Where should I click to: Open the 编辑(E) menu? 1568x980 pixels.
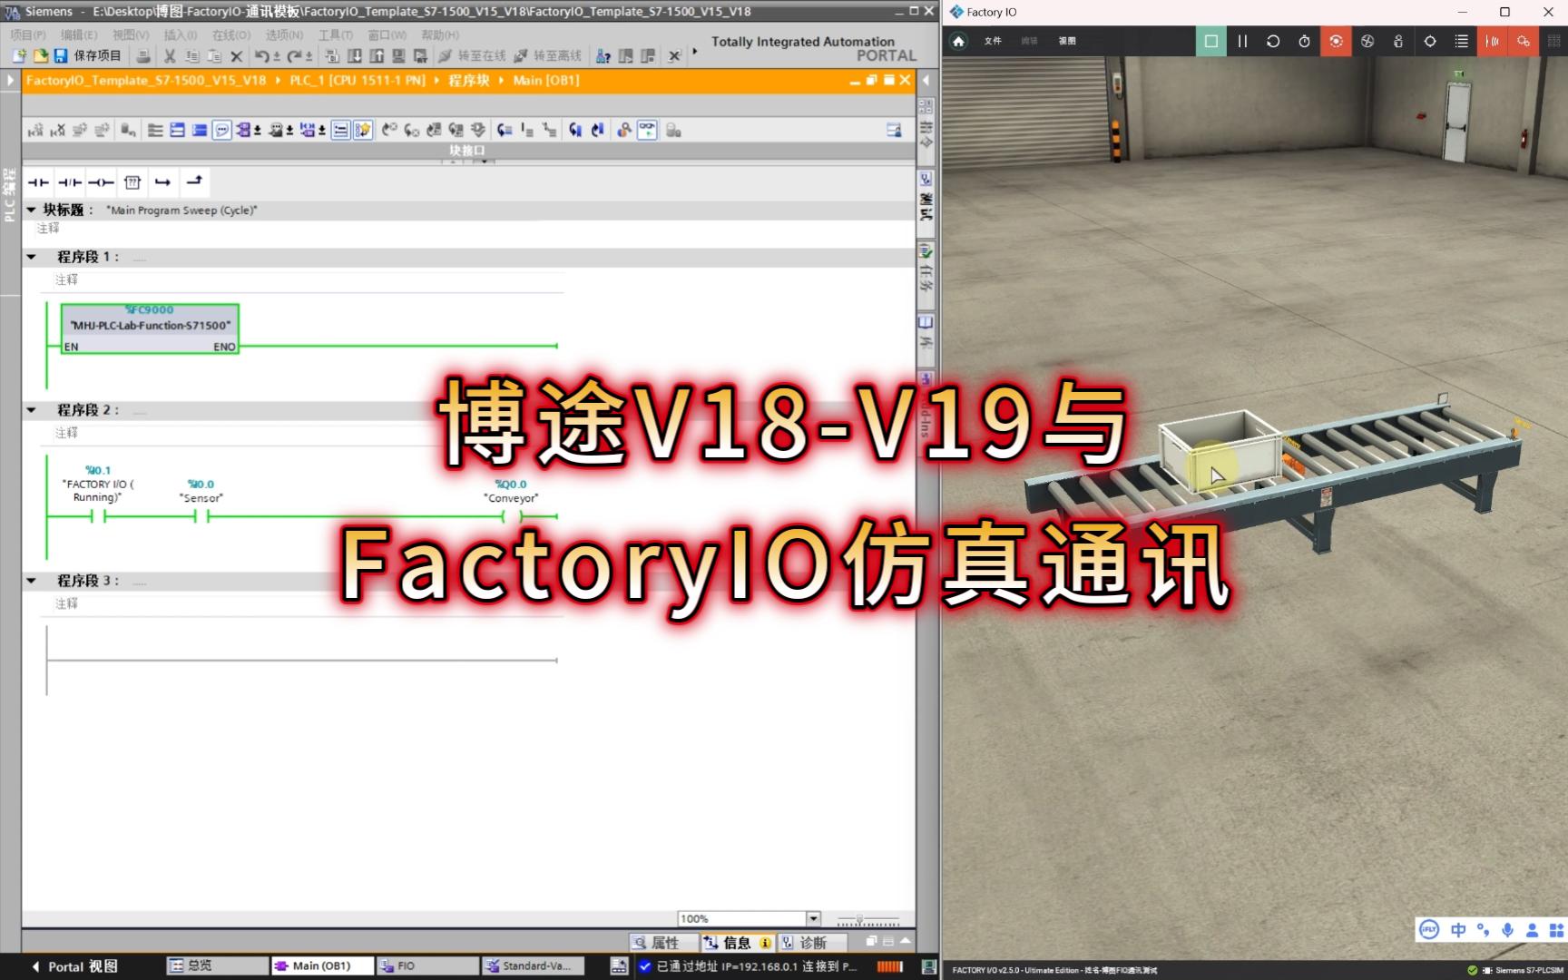[x=79, y=34]
